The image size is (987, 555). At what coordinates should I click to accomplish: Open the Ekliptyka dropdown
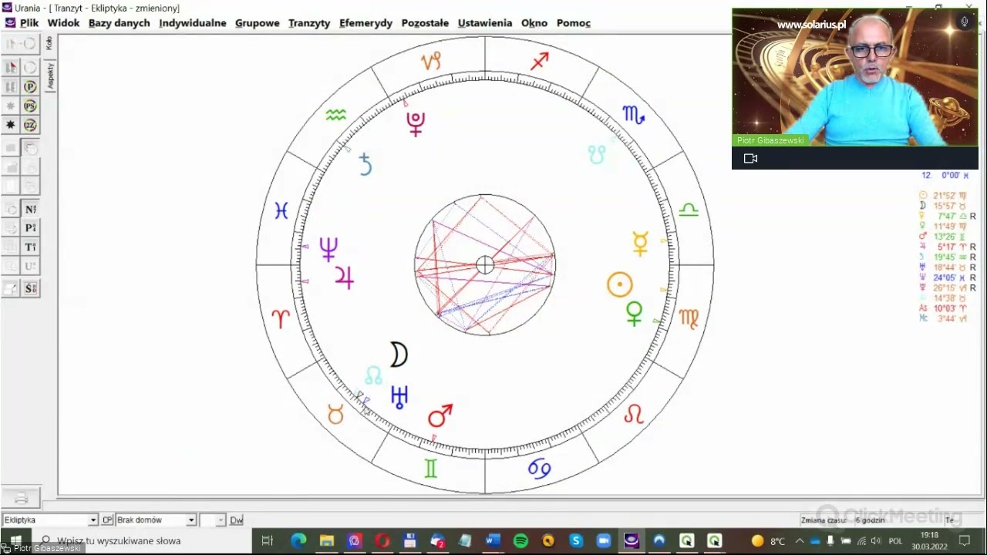50,520
